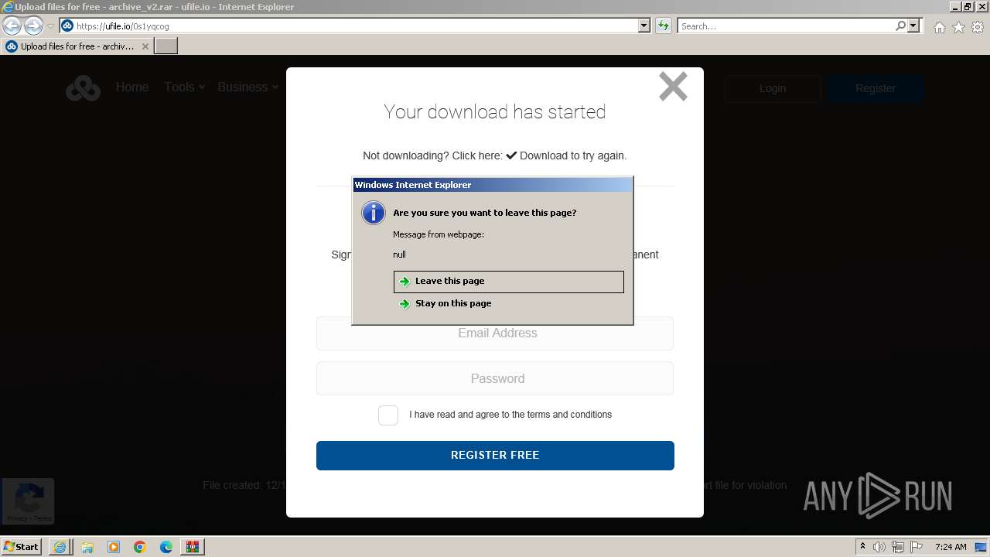Open the Favorites star icon
This screenshot has height=557, width=990.
pos(958,27)
